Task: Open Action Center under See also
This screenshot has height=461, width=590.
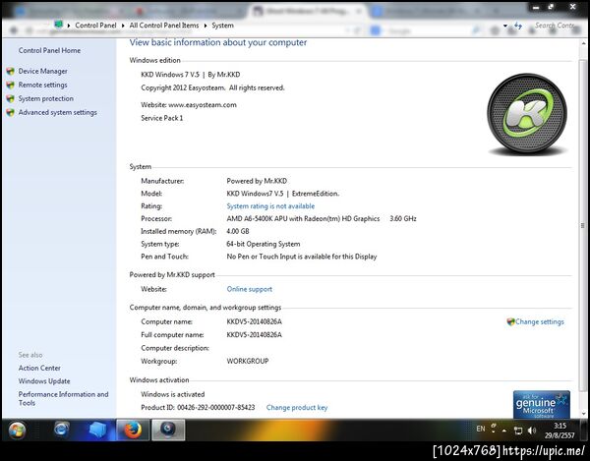Action: point(39,369)
